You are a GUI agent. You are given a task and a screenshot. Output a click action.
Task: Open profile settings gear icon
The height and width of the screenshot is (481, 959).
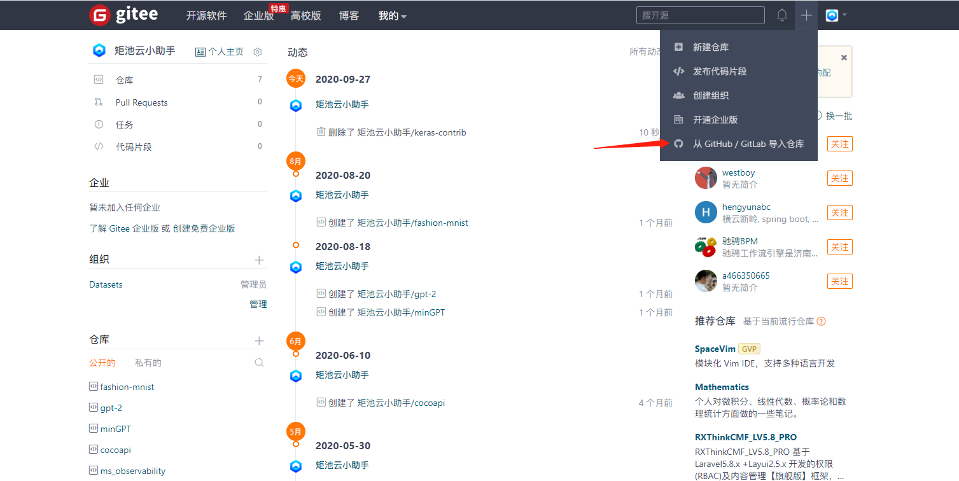coord(258,52)
